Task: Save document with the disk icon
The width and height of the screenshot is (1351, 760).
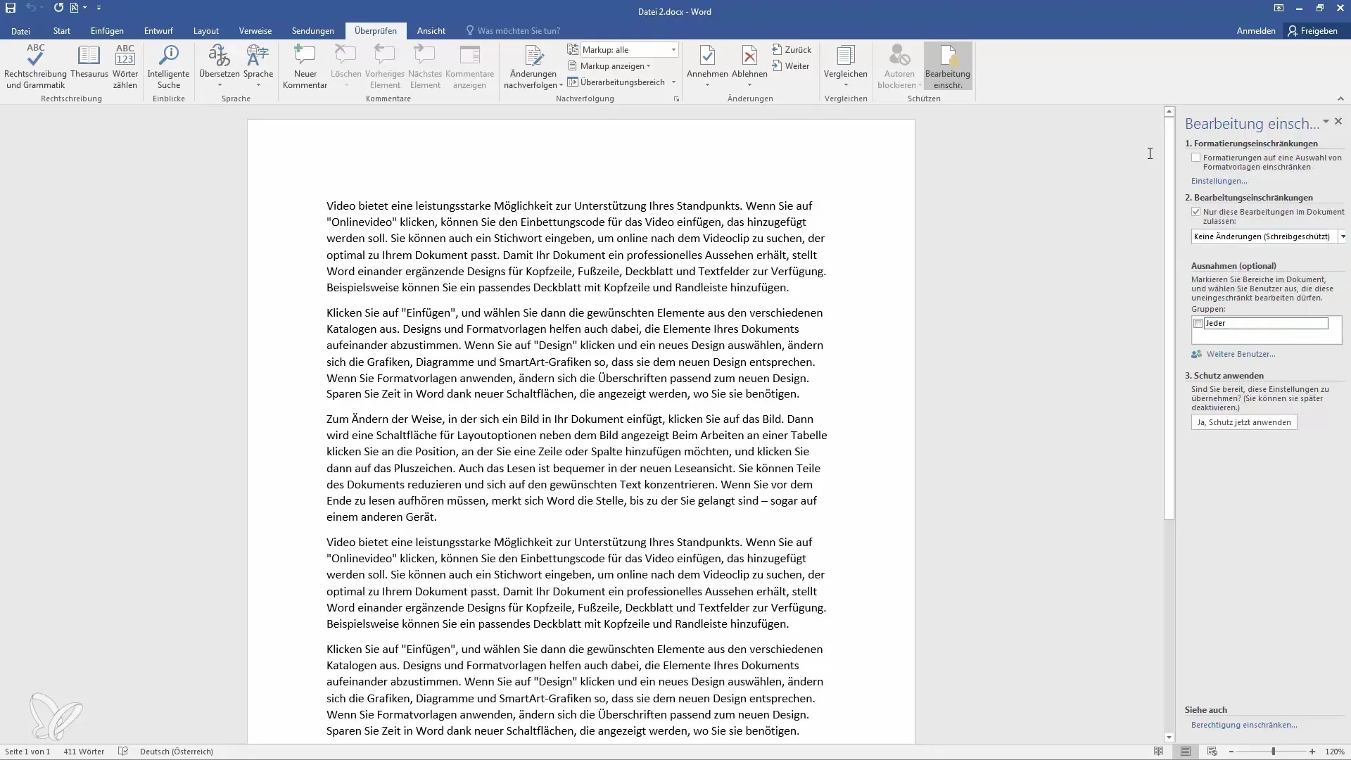Action: pyautogui.click(x=11, y=8)
